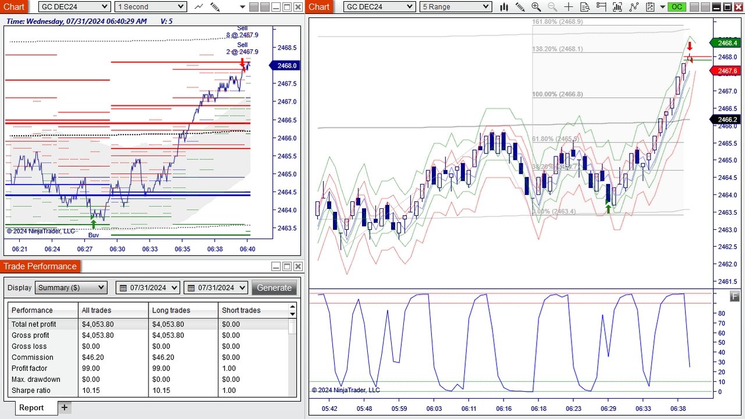This screenshot has width=745, height=419.
Task: Click the zoom out magnifier icon
Action: coord(552,7)
